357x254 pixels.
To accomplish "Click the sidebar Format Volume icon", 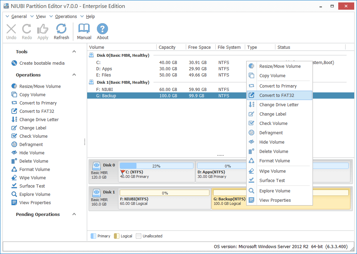I will [14, 169].
